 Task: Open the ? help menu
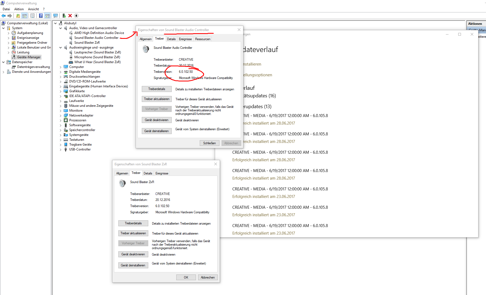tap(44, 9)
